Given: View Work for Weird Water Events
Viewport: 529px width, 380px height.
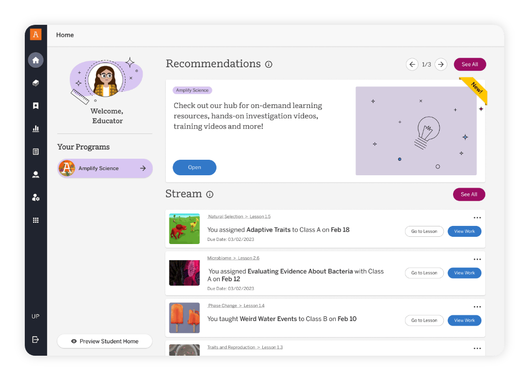Looking at the screenshot, I should pos(464,321).
